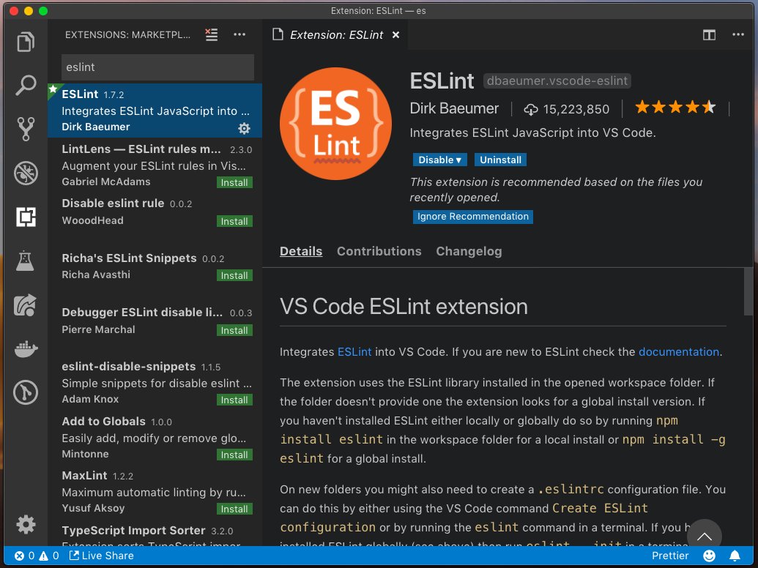
Task: Click the scroll to top arrow button
Action: 705,536
